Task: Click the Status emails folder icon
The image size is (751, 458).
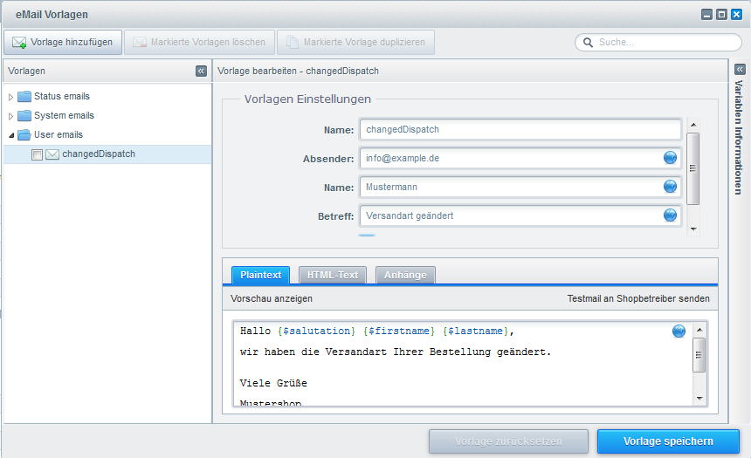Action: [x=24, y=97]
